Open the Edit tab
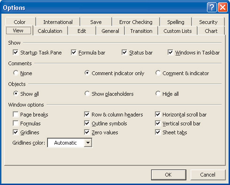 click(x=82, y=31)
